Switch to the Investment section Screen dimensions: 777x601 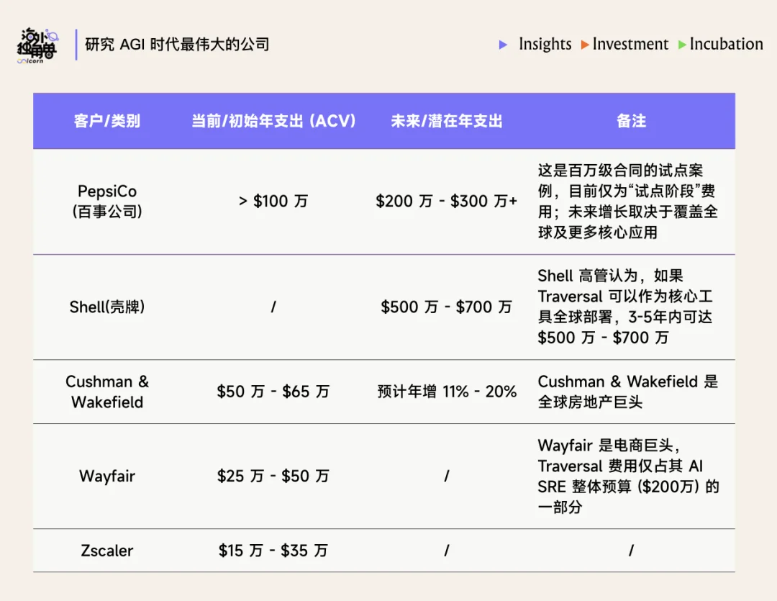coord(630,44)
